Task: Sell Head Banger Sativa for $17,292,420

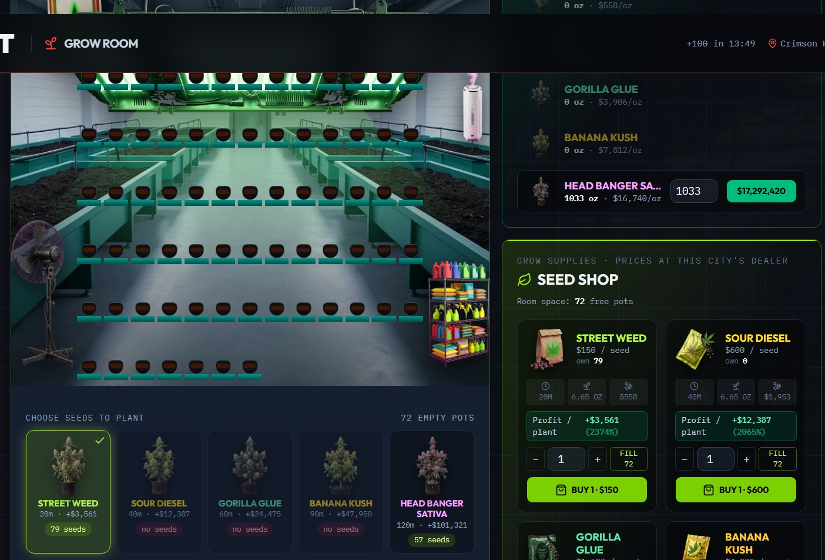Action: (762, 191)
